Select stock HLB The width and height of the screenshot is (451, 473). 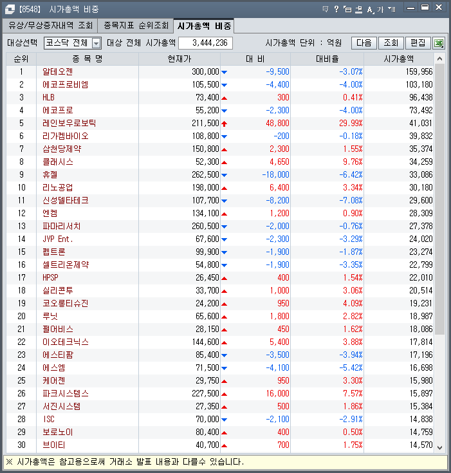48,97
